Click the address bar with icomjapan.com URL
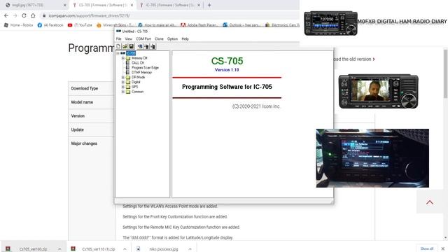This screenshot has width=448, height=252. (169, 15)
